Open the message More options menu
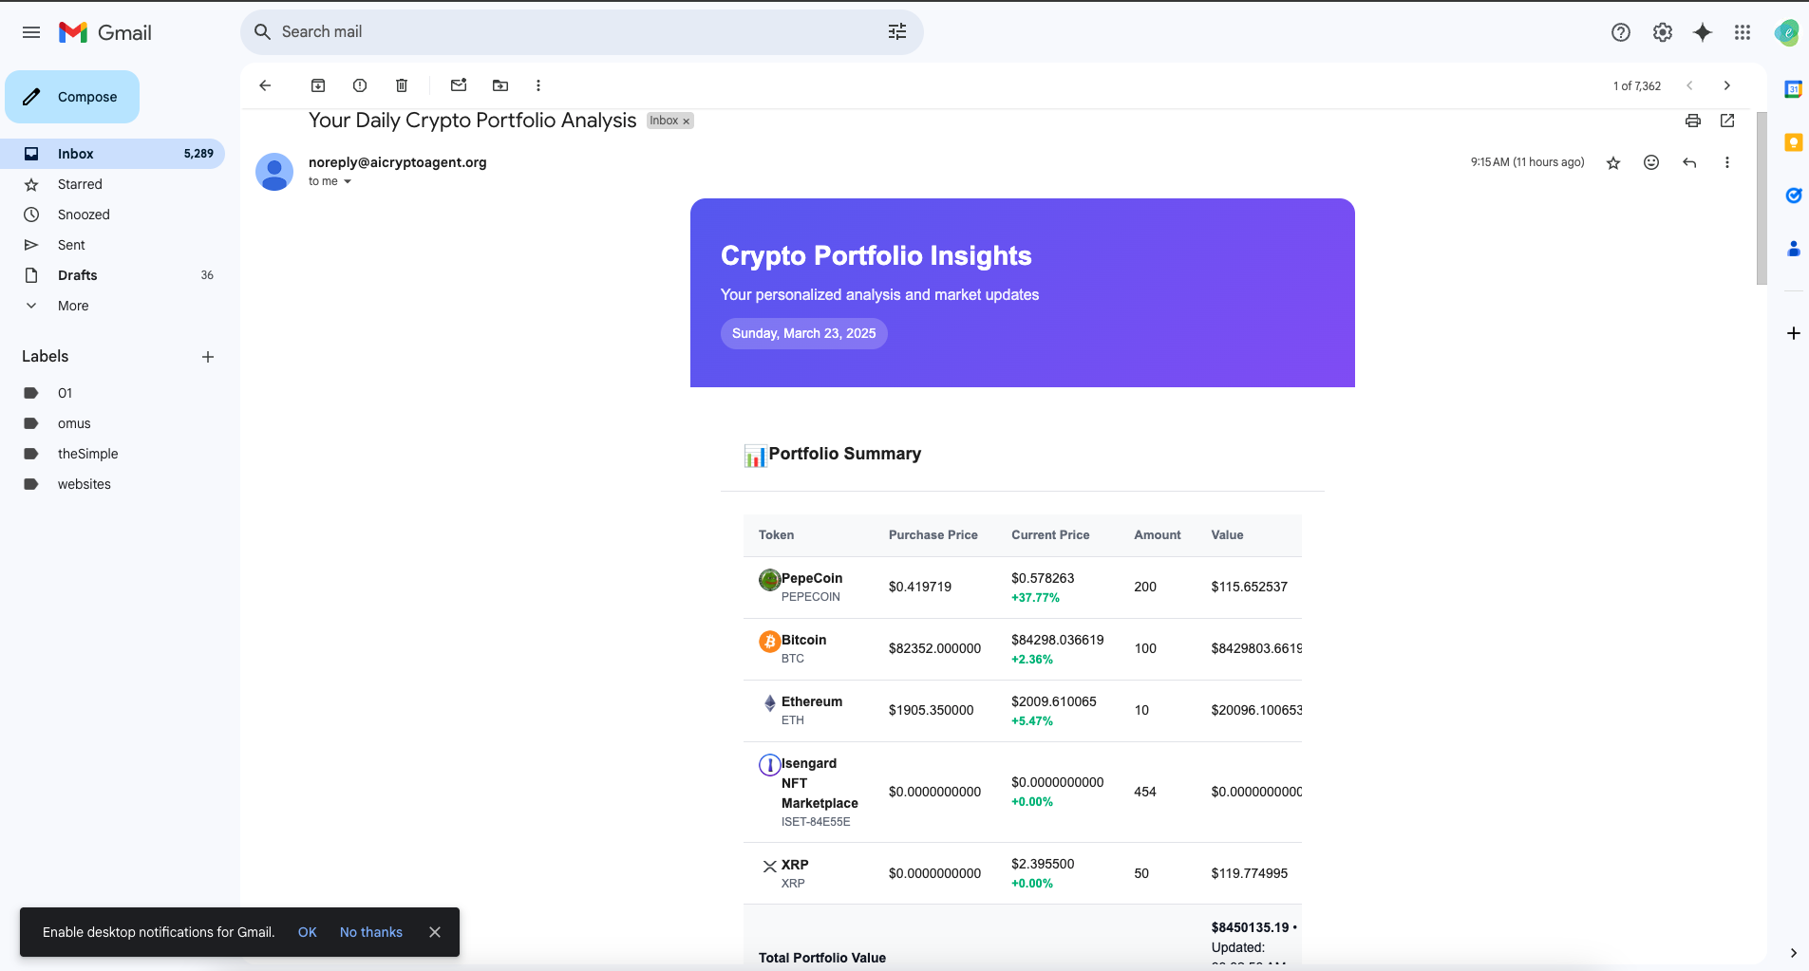This screenshot has height=971, width=1809. pyautogui.click(x=1727, y=162)
